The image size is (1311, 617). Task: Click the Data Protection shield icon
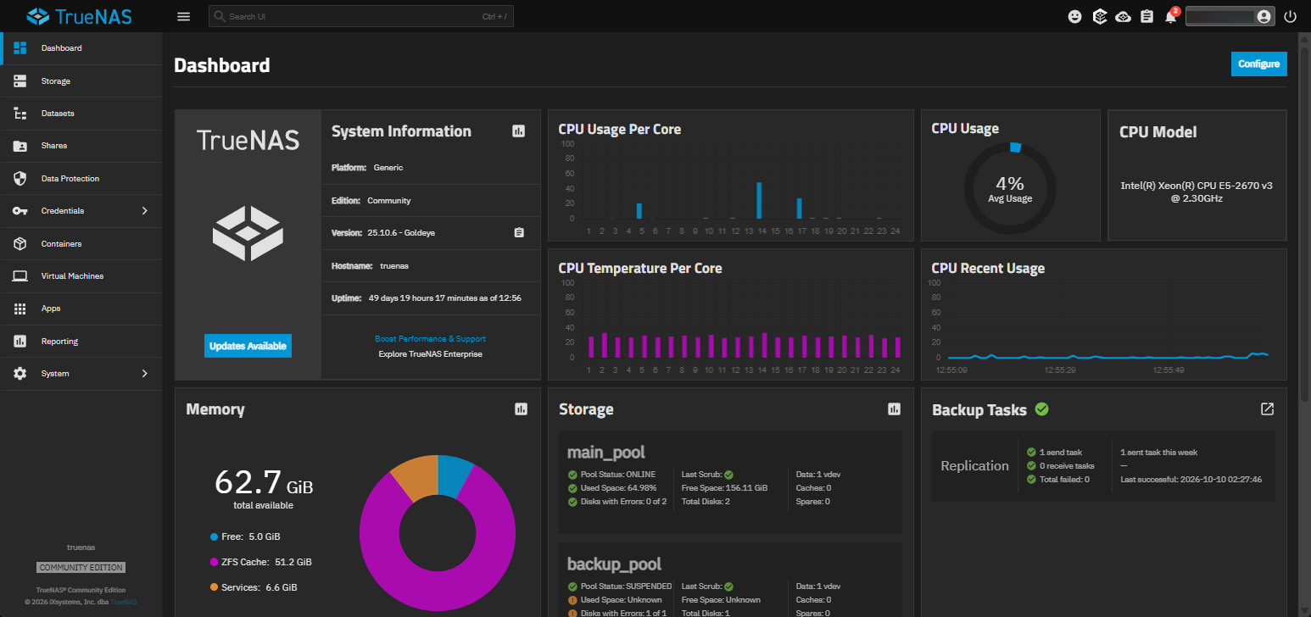[x=20, y=178]
